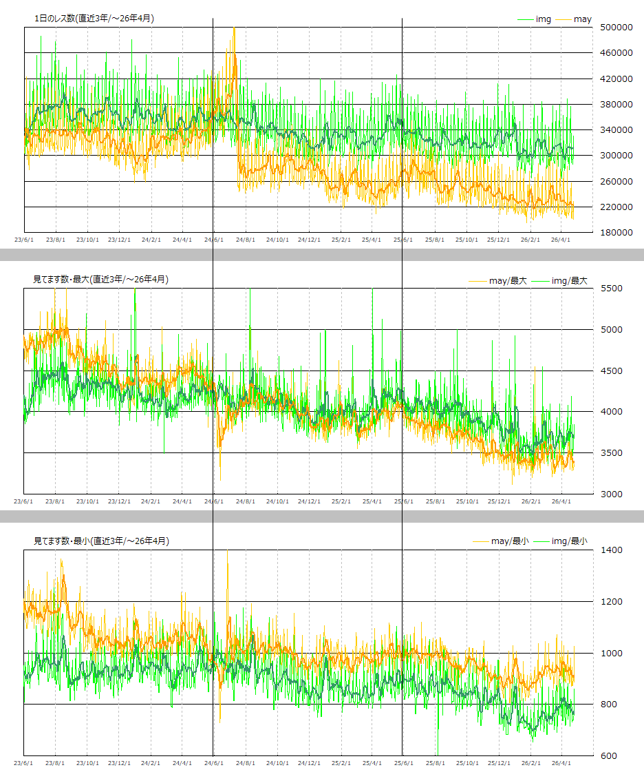Click the 5500 y-axis label
Screen dimensions: 644x772
[x=611, y=289]
